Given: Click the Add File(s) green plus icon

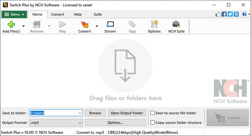Looking at the screenshot, I should tap(11, 24).
